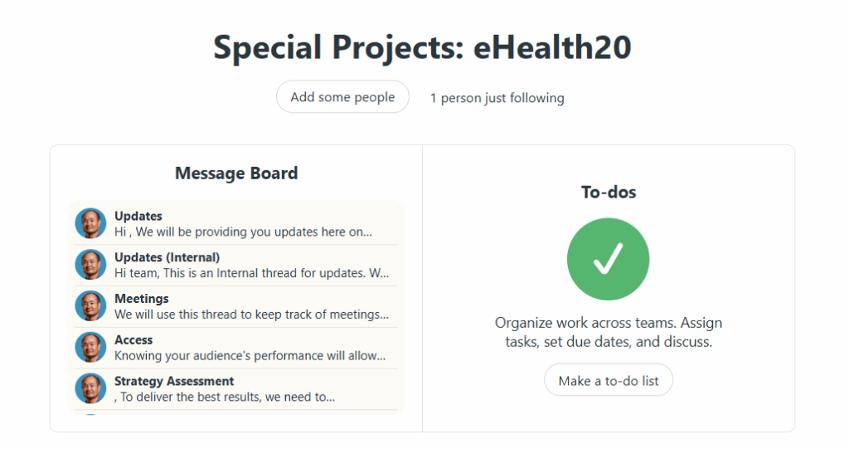The width and height of the screenshot is (849, 449).
Task: Click the avatar next to Access message
Action: point(90,348)
